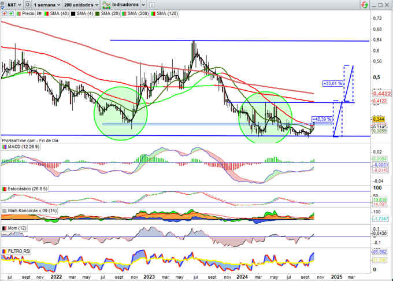Click the Blai5 Koncorde panel icon
Screen dimensions: 393x281
(x=4, y=211)
